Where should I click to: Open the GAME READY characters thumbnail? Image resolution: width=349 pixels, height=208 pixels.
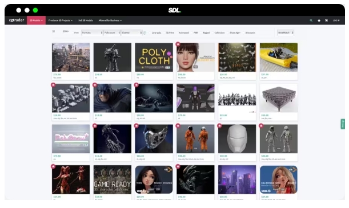coord(113,180)
